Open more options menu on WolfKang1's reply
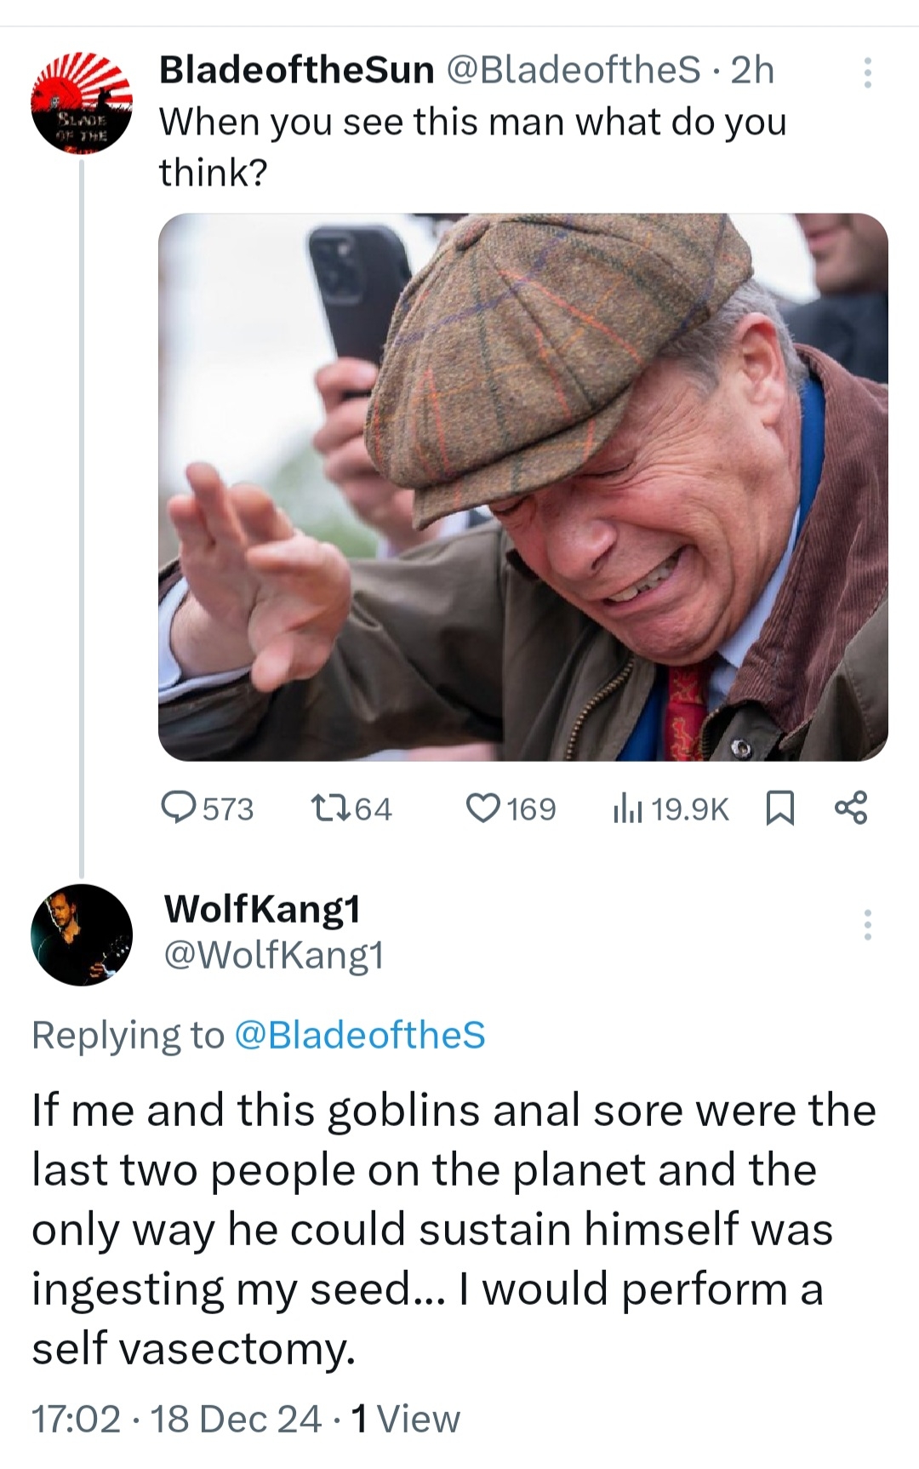This screenshot has height=1469, width=919. pyautogui.click(x=867, y=924)
